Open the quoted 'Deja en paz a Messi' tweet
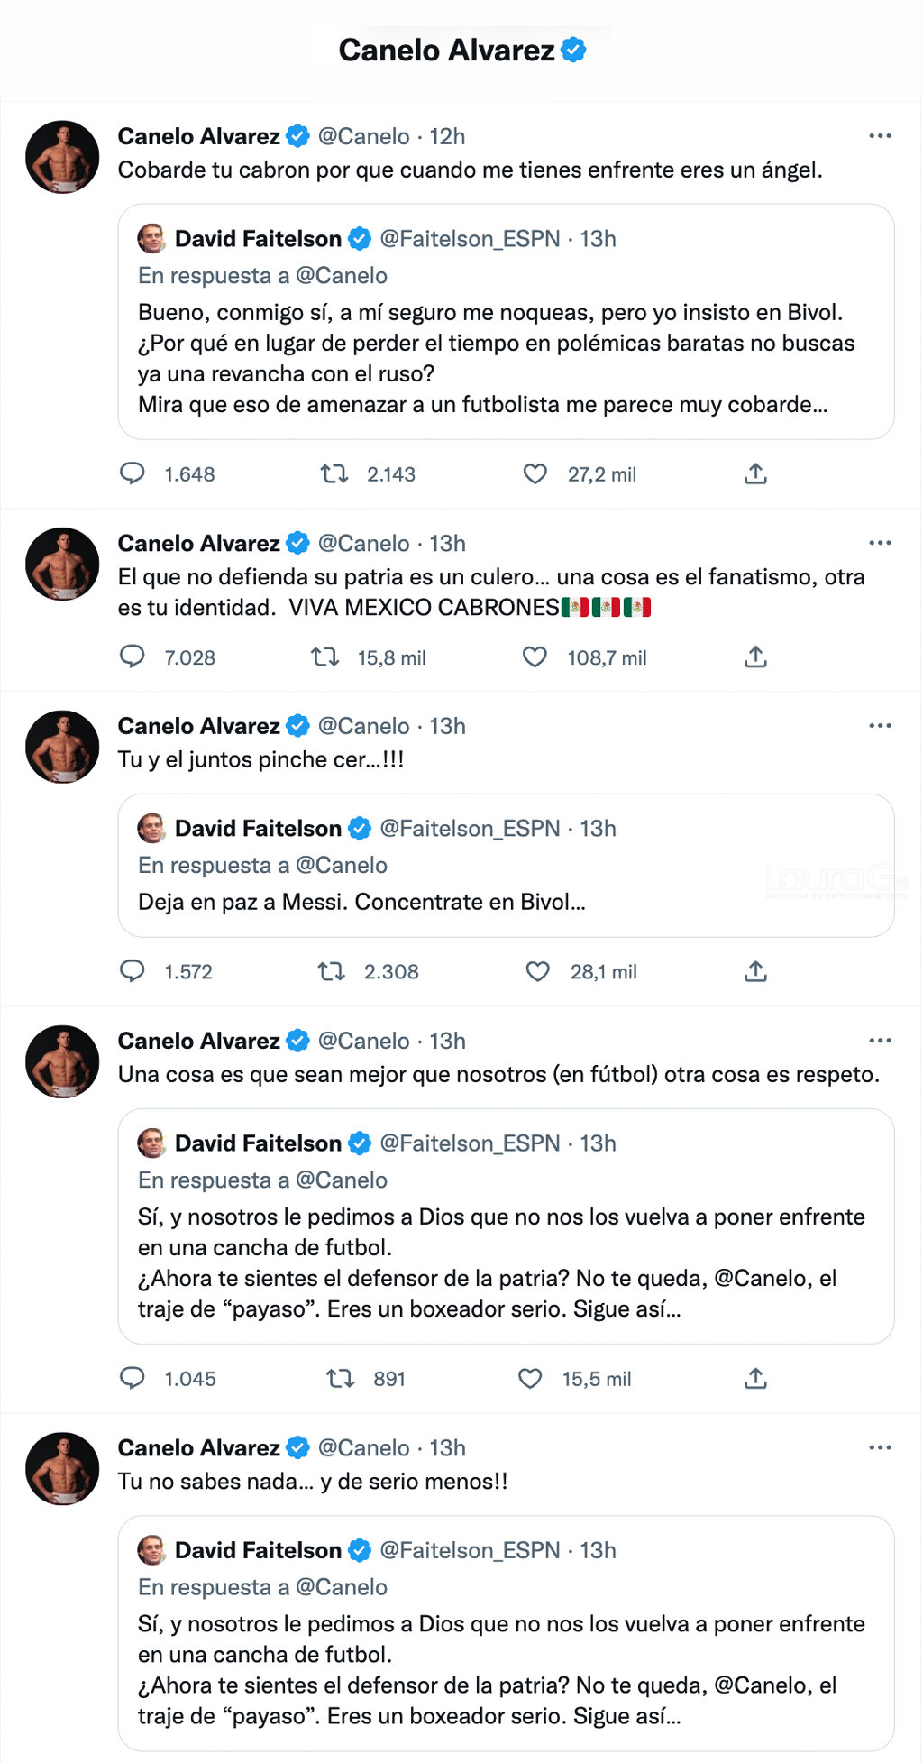 505,902
